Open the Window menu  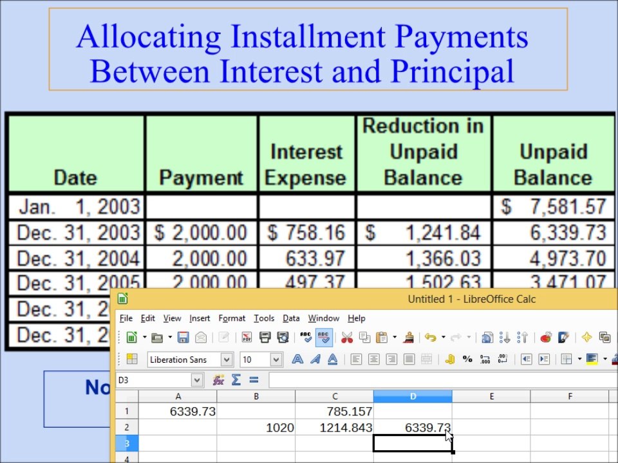tap(324, 318)
